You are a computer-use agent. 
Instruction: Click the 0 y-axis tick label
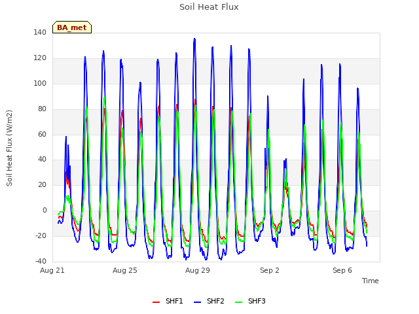coord(45,211)
